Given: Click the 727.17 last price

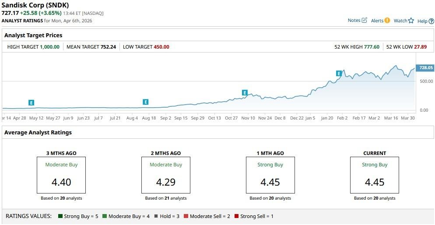Looking at the screenshot, I should 10,13.
